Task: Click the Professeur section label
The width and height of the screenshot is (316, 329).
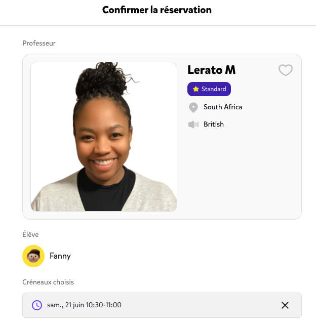Action: tap(39, 43)
